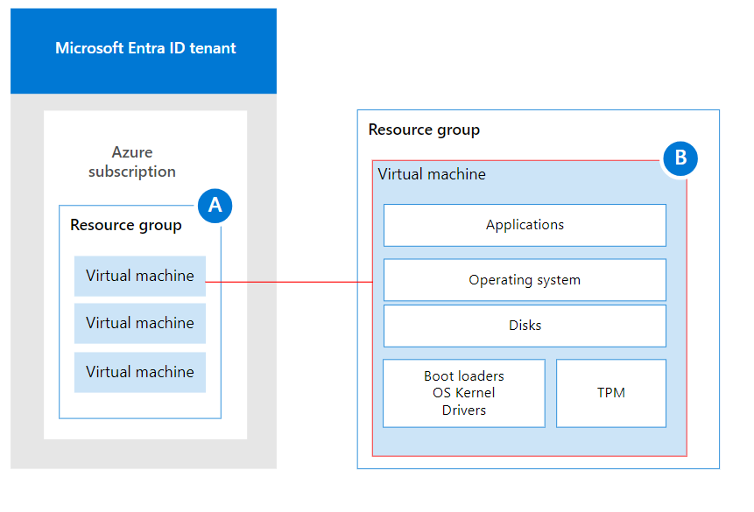Select the Virtual machine box joined to the red line

(140, 276)
